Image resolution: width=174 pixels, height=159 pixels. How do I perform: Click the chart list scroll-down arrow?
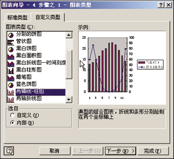point(69,100)
